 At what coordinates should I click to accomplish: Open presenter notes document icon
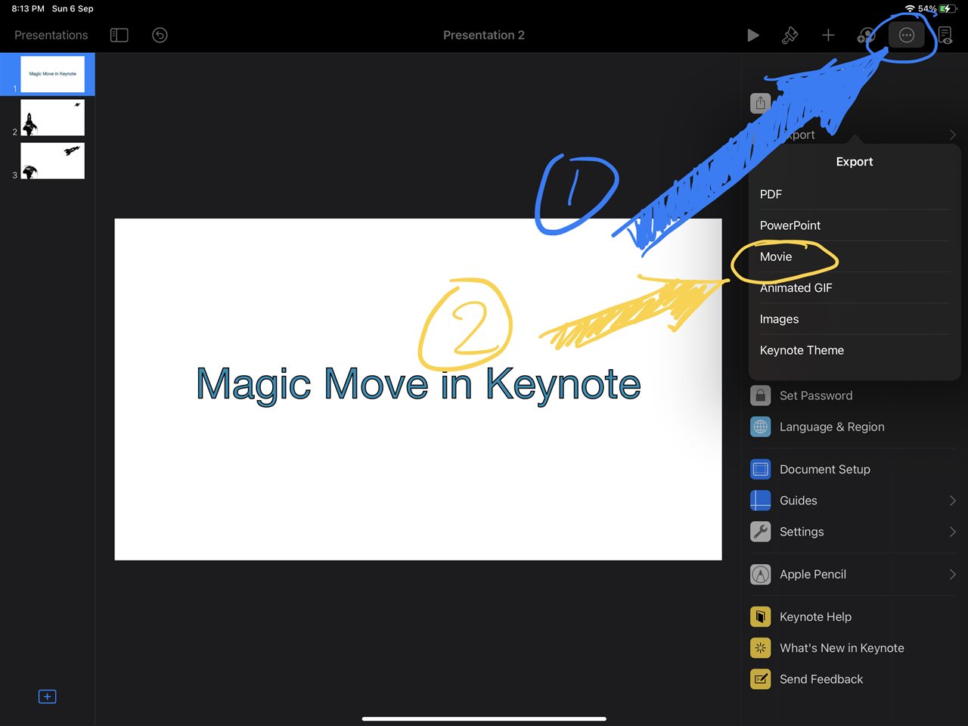pyautogui.click(x=945, y=35)
